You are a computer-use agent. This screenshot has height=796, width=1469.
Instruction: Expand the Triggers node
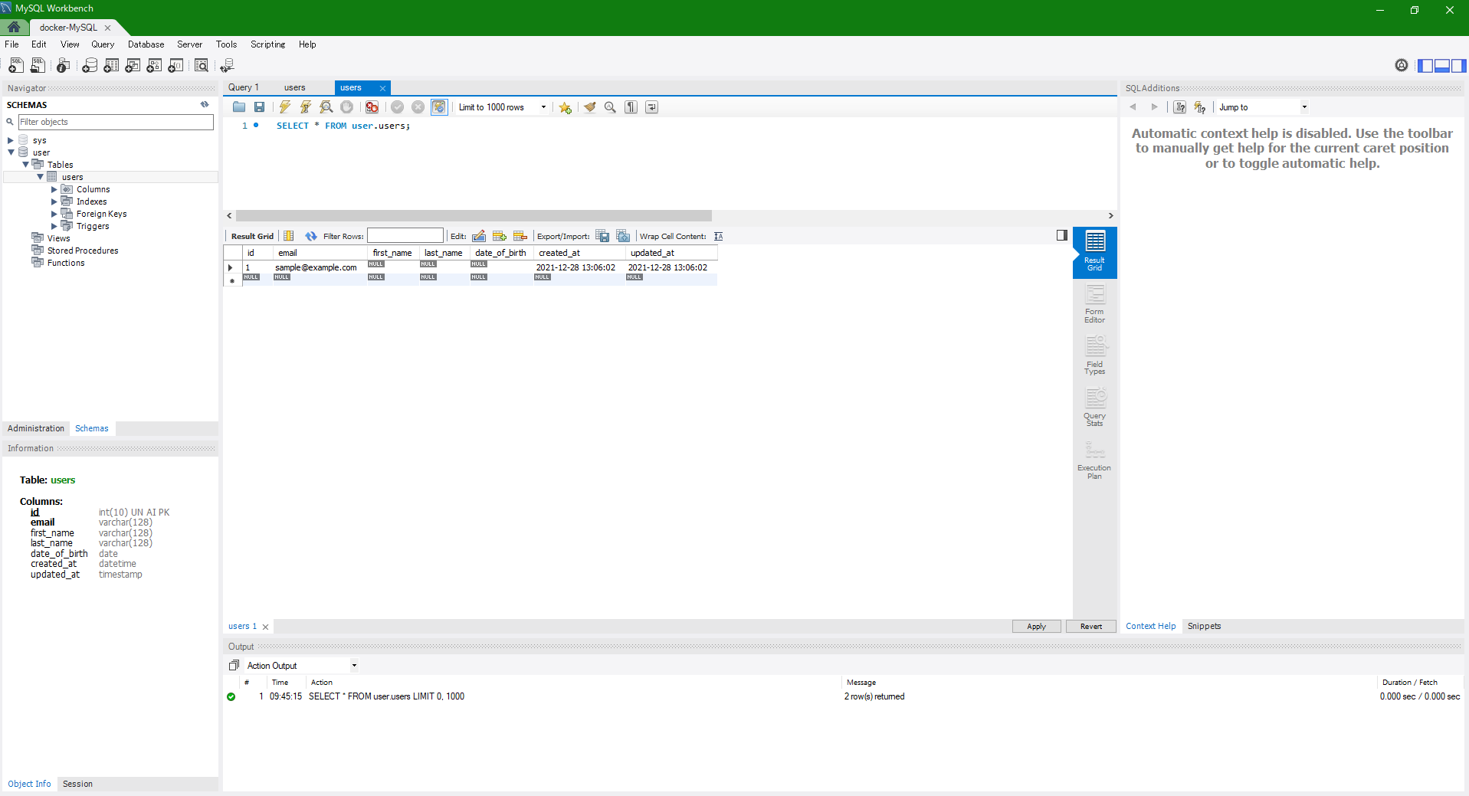point(54,226)
